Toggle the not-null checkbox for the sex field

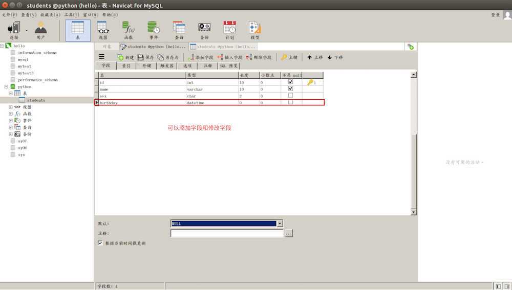coord(291,96)
